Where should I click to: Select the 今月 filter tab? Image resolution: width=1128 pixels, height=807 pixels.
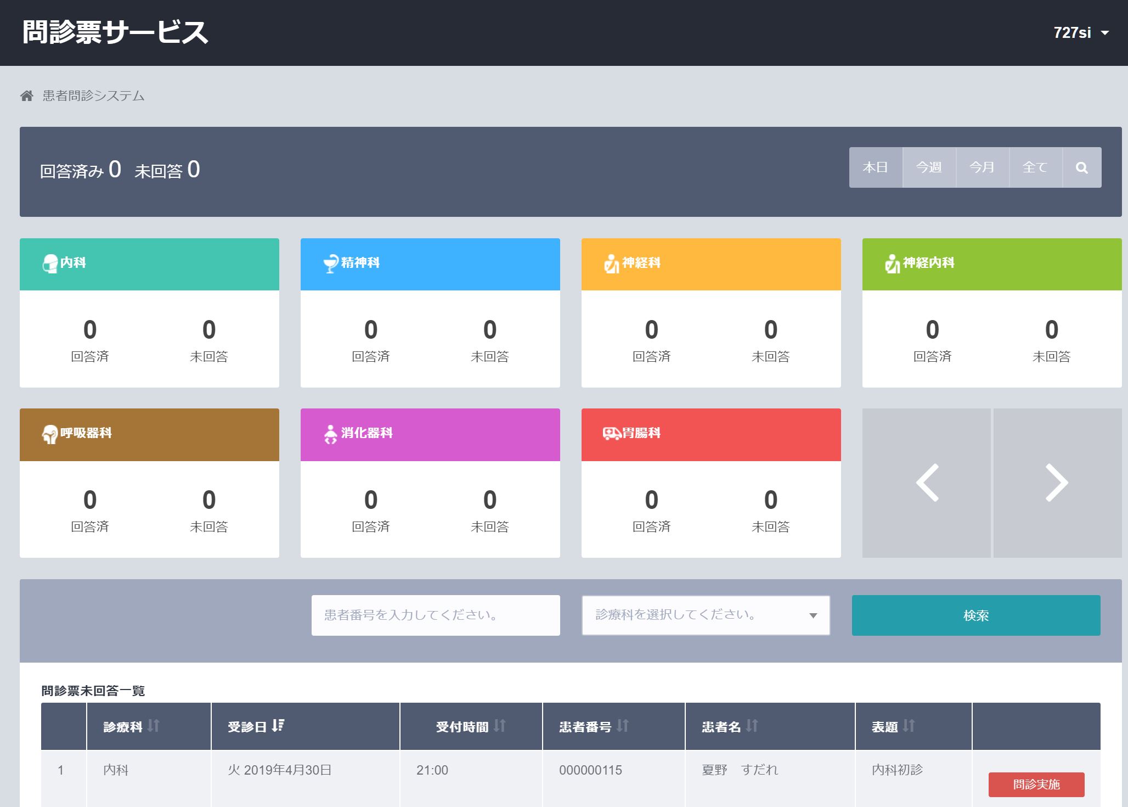pos(982,167)
